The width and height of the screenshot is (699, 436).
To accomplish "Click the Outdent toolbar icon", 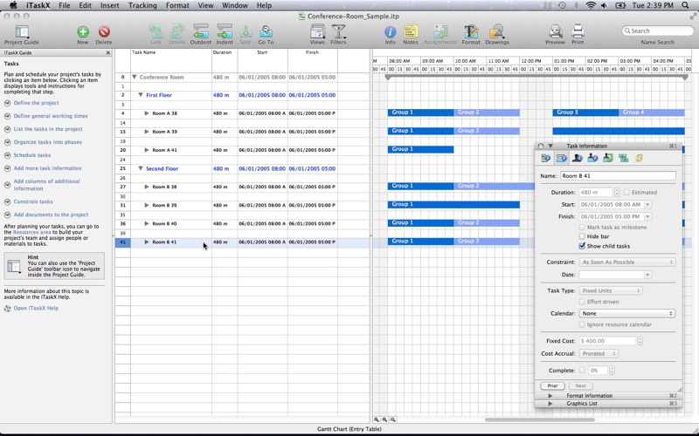I will [201, 31].
